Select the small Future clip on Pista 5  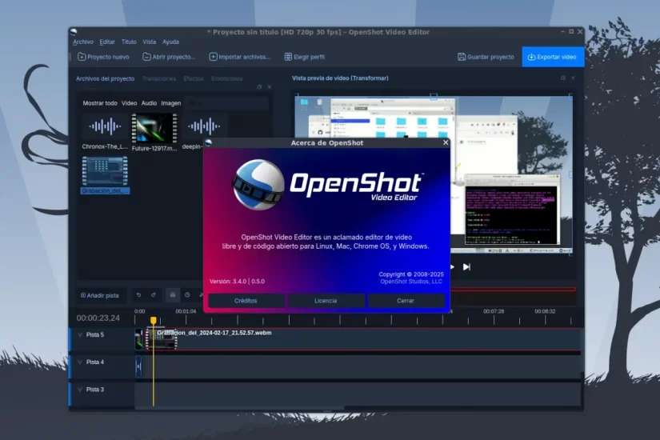[138, 339]
